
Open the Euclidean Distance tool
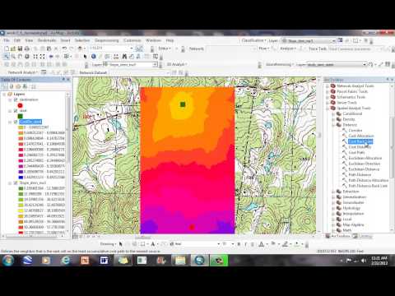pyautogui.click(x=364, y=169)
